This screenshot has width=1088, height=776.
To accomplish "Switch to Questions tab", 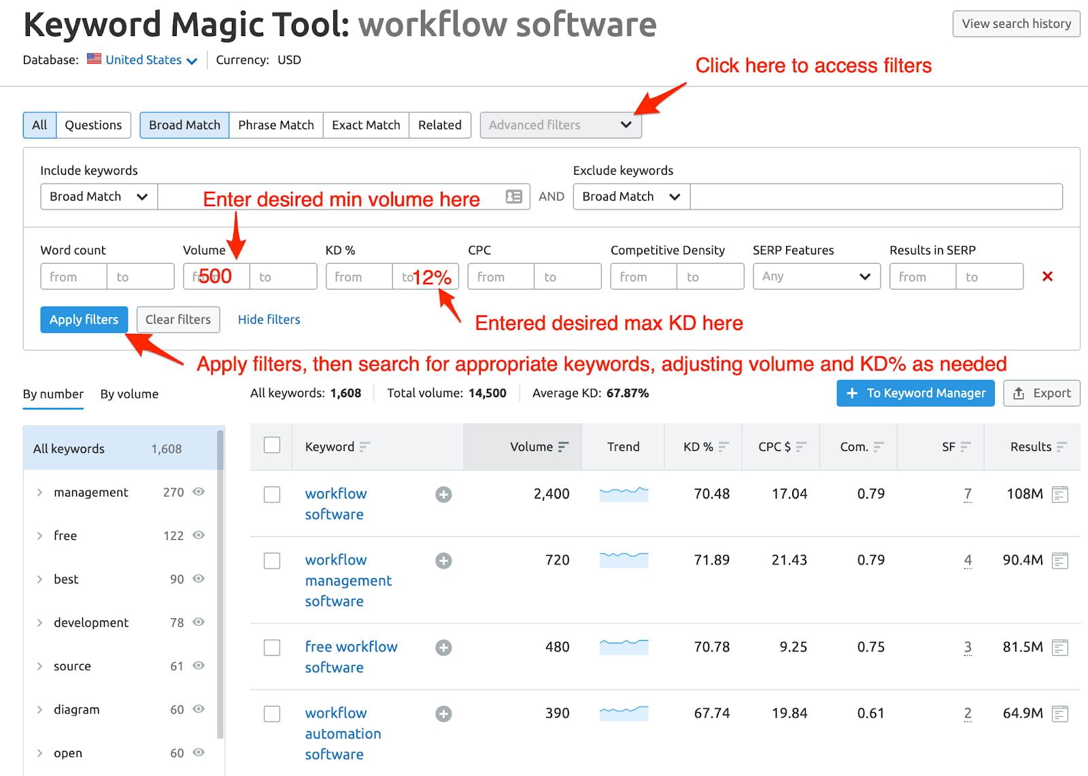I will point(93,125).
